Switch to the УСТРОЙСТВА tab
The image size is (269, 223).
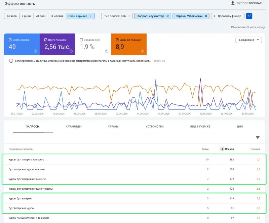click(x=155, y=126)
